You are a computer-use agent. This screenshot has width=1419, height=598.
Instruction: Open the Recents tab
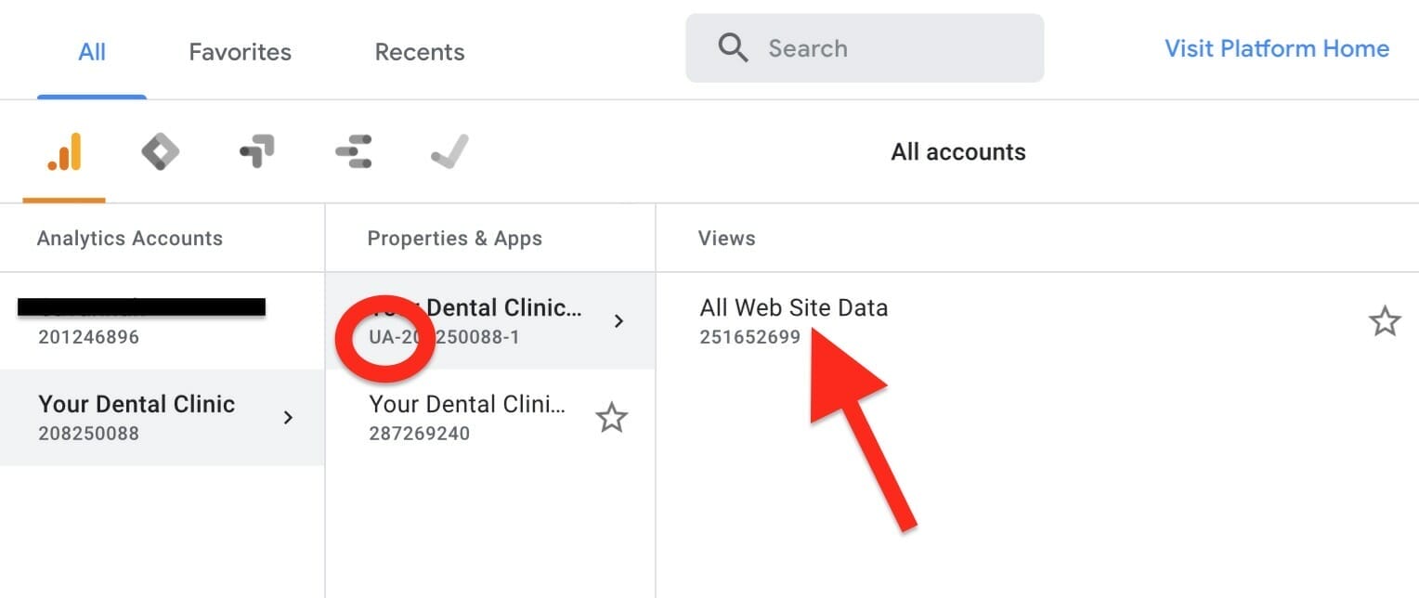click(420, 51)
